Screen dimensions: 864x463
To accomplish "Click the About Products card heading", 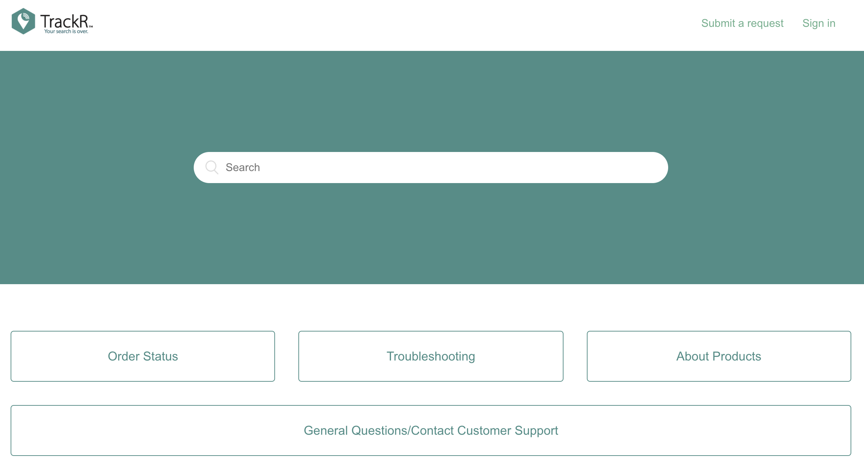I will pos(719,356).
